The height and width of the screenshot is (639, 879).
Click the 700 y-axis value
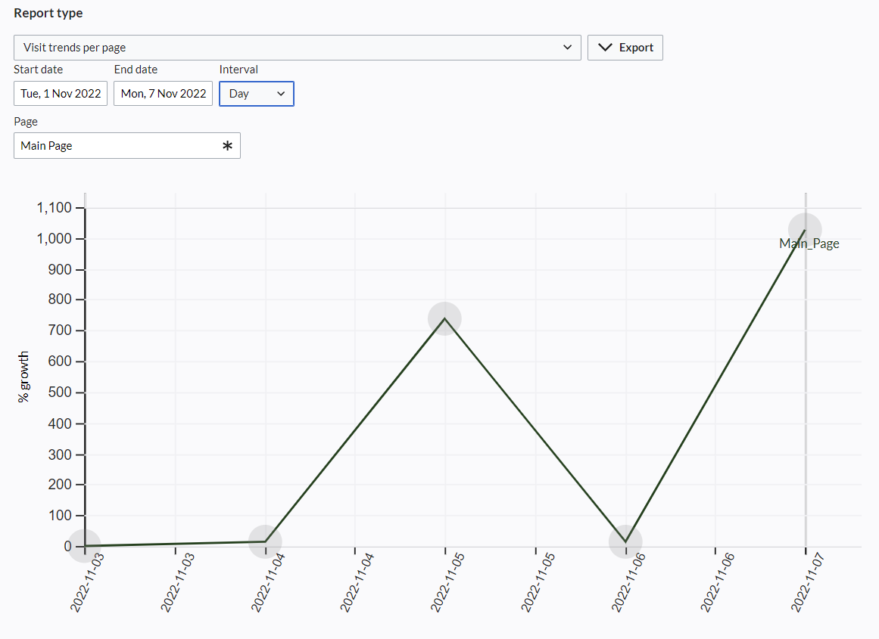pyautogui.click(x=60, y=330)
